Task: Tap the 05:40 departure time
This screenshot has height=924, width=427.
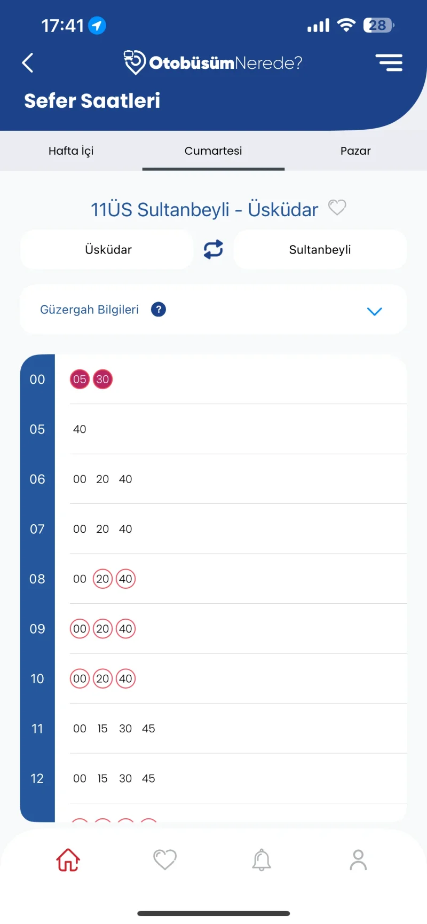Action: tap(80, 429)
